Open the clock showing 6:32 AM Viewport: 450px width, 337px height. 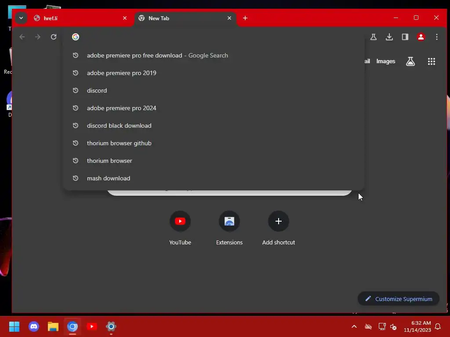click(x=417, y=326)
